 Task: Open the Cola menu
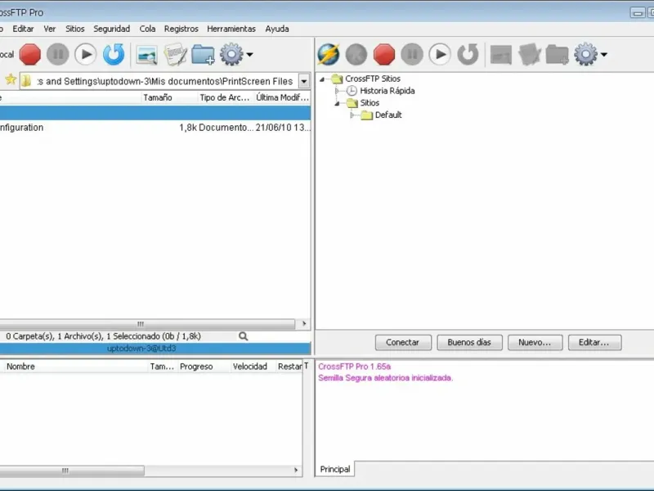(x=147, y=29)
